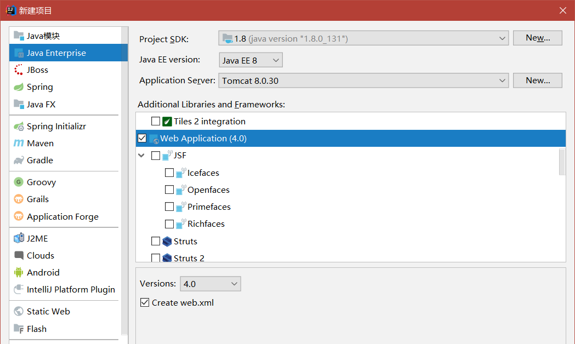The image size is (575, 344).
Task: Close the 新建项目 dialog
Action: point(563,10)
